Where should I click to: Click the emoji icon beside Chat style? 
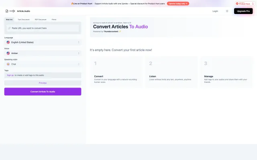click(x=8, y=64)
